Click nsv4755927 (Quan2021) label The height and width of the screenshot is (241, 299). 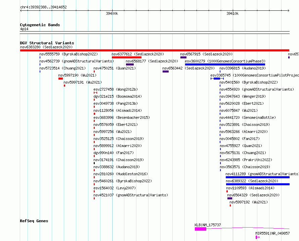pos(241,146)
